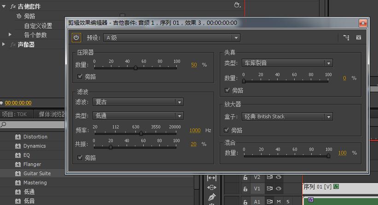This screenshot has height=205, width=378.
Task: Click the Mastering effect icon
Action: (18, 183)
